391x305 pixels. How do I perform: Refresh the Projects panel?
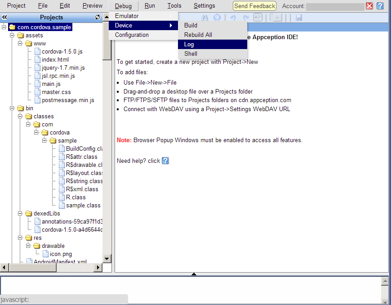98,17
